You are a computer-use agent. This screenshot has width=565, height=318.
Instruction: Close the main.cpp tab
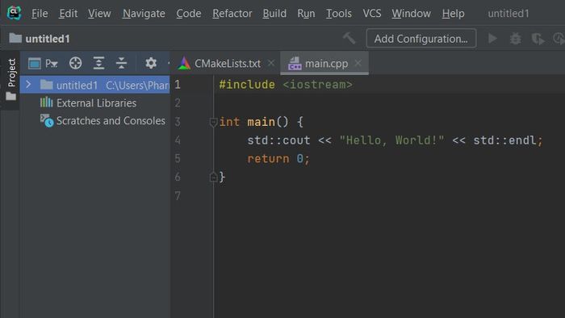tap(358, 63)
